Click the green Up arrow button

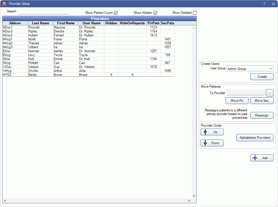tap(212, 132)
